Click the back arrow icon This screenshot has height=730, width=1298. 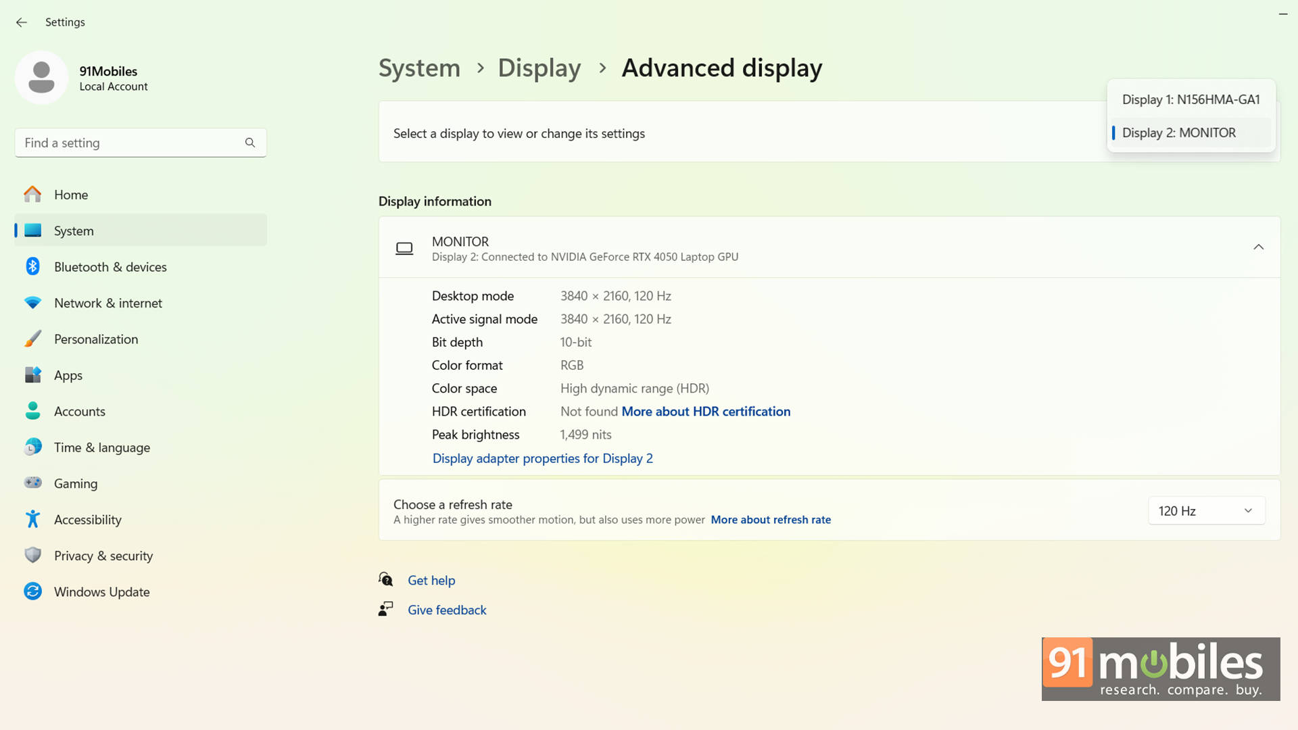(22, 22)
